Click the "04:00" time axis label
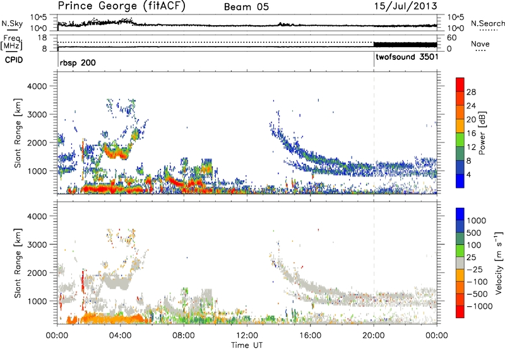 tap(120, 336)
